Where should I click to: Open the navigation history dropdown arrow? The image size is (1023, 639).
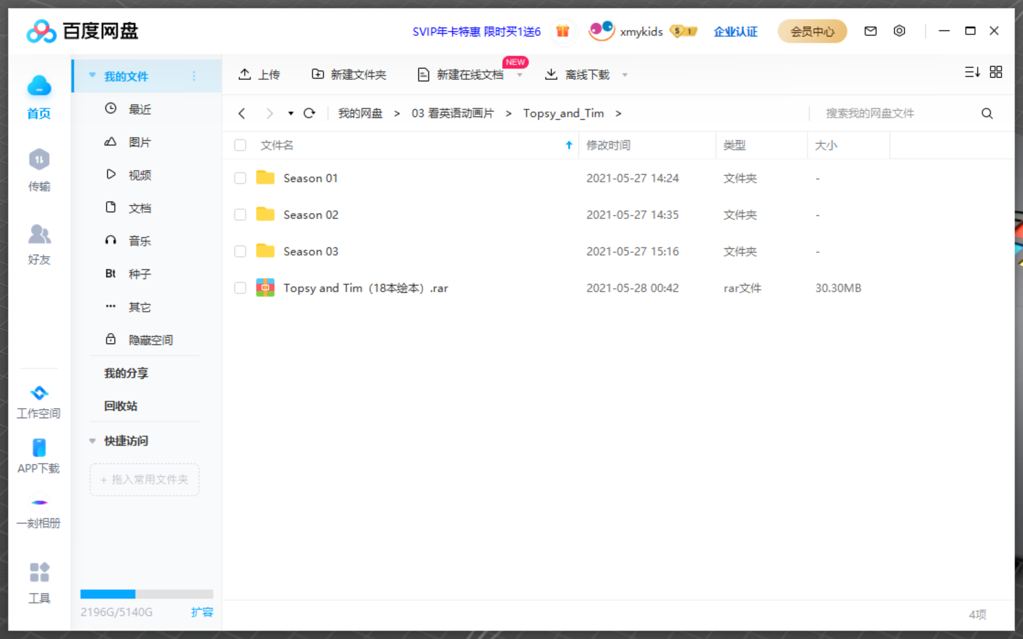pyautogui.click(x=290, y=114)
